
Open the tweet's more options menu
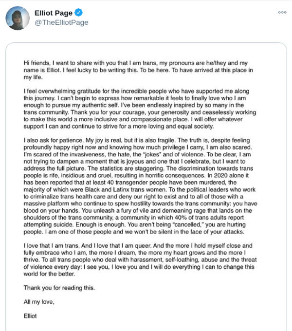[x=281, y=12]
